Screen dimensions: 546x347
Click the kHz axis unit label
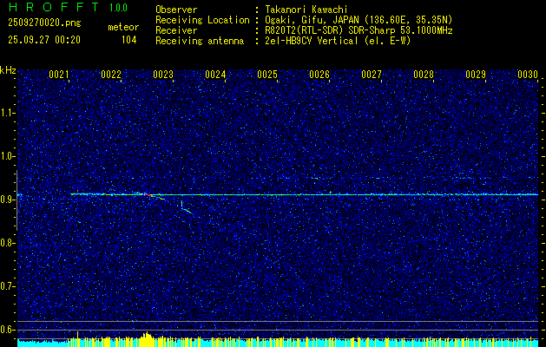tap(8, 70)
